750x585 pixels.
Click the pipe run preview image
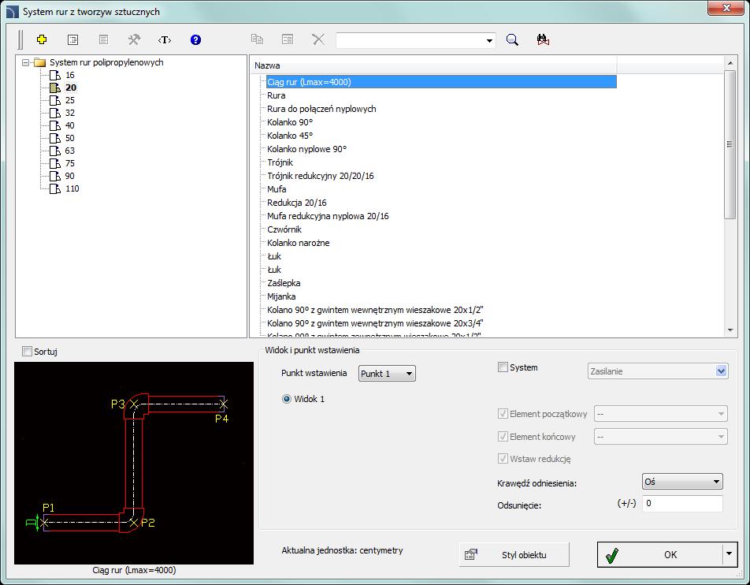(134, 463)
